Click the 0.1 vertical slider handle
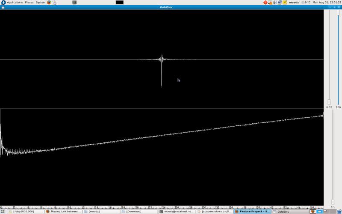Screen dimensions: 342x214 click(333, 202)
